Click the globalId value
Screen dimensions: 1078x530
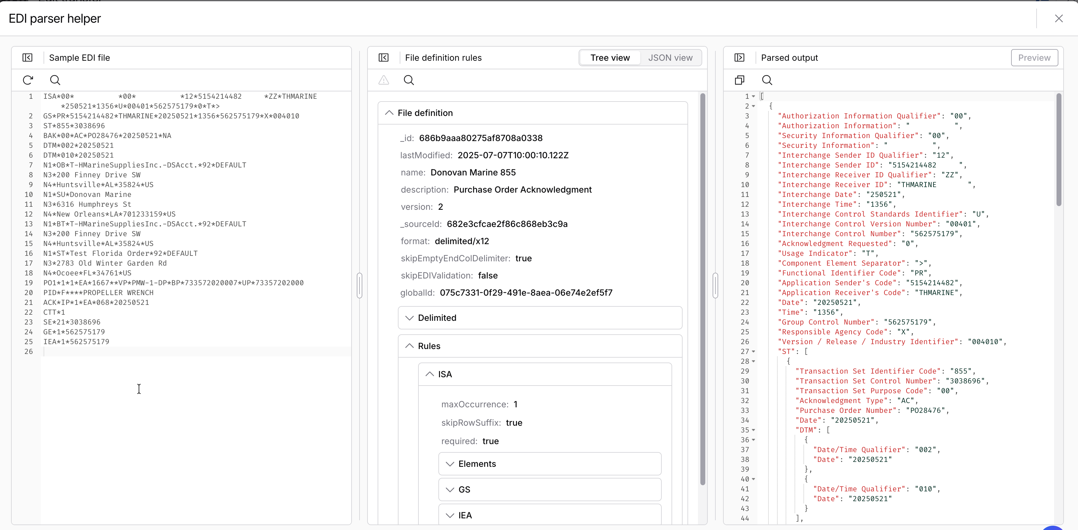tap(526, 293)
